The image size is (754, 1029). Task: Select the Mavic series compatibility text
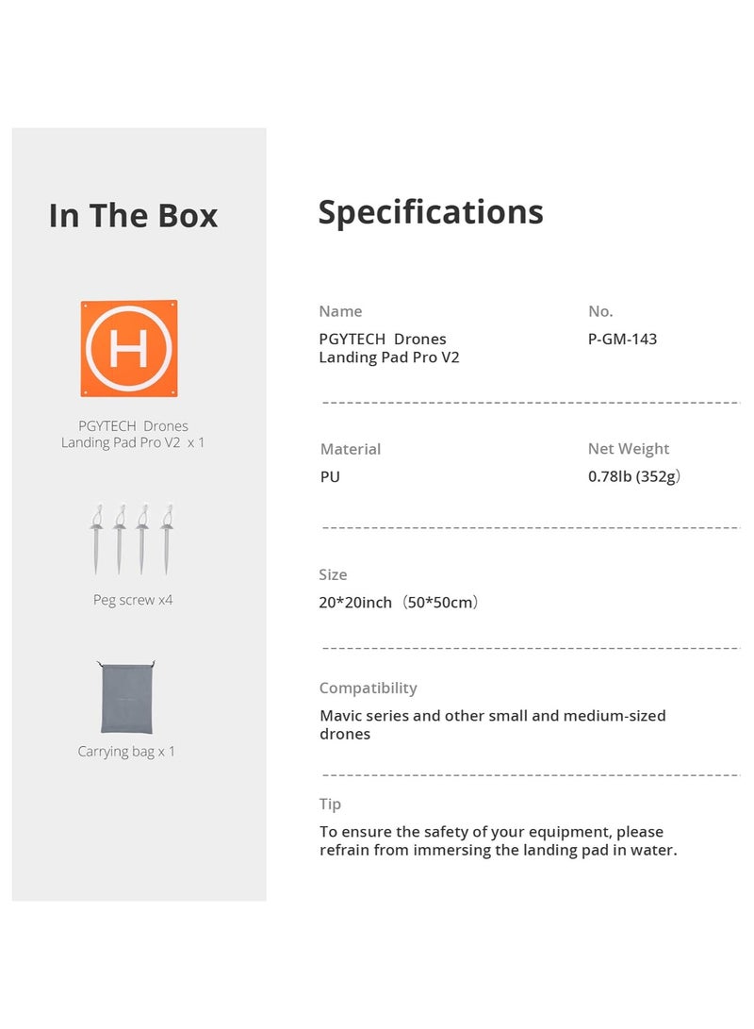[x=492, y=724]
